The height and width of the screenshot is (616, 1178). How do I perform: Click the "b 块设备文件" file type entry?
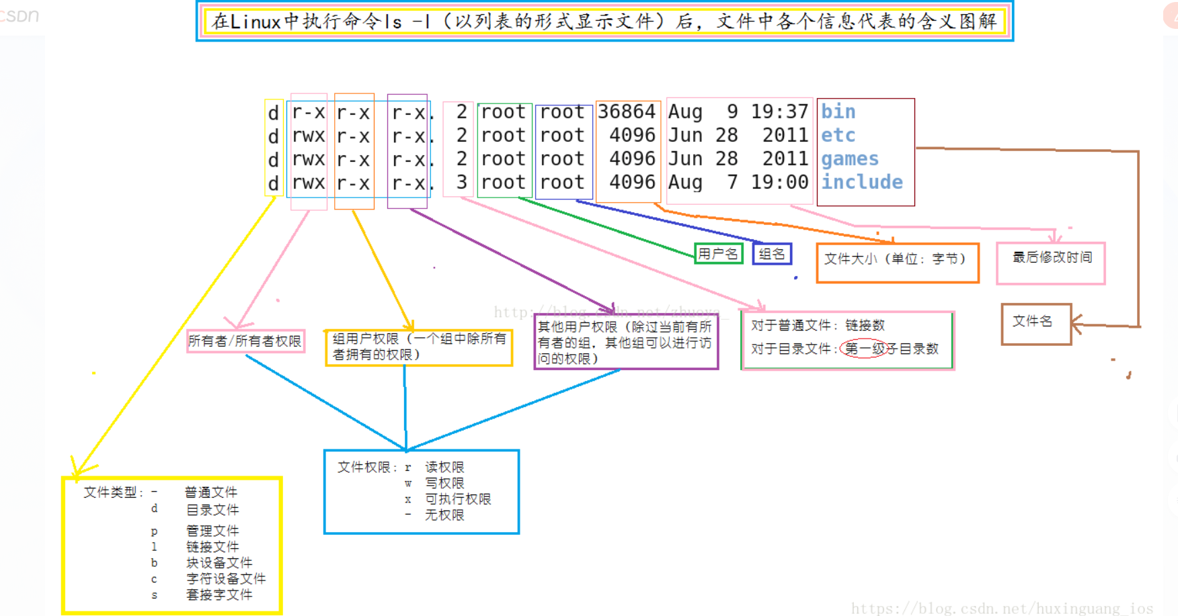pos(201,563)
